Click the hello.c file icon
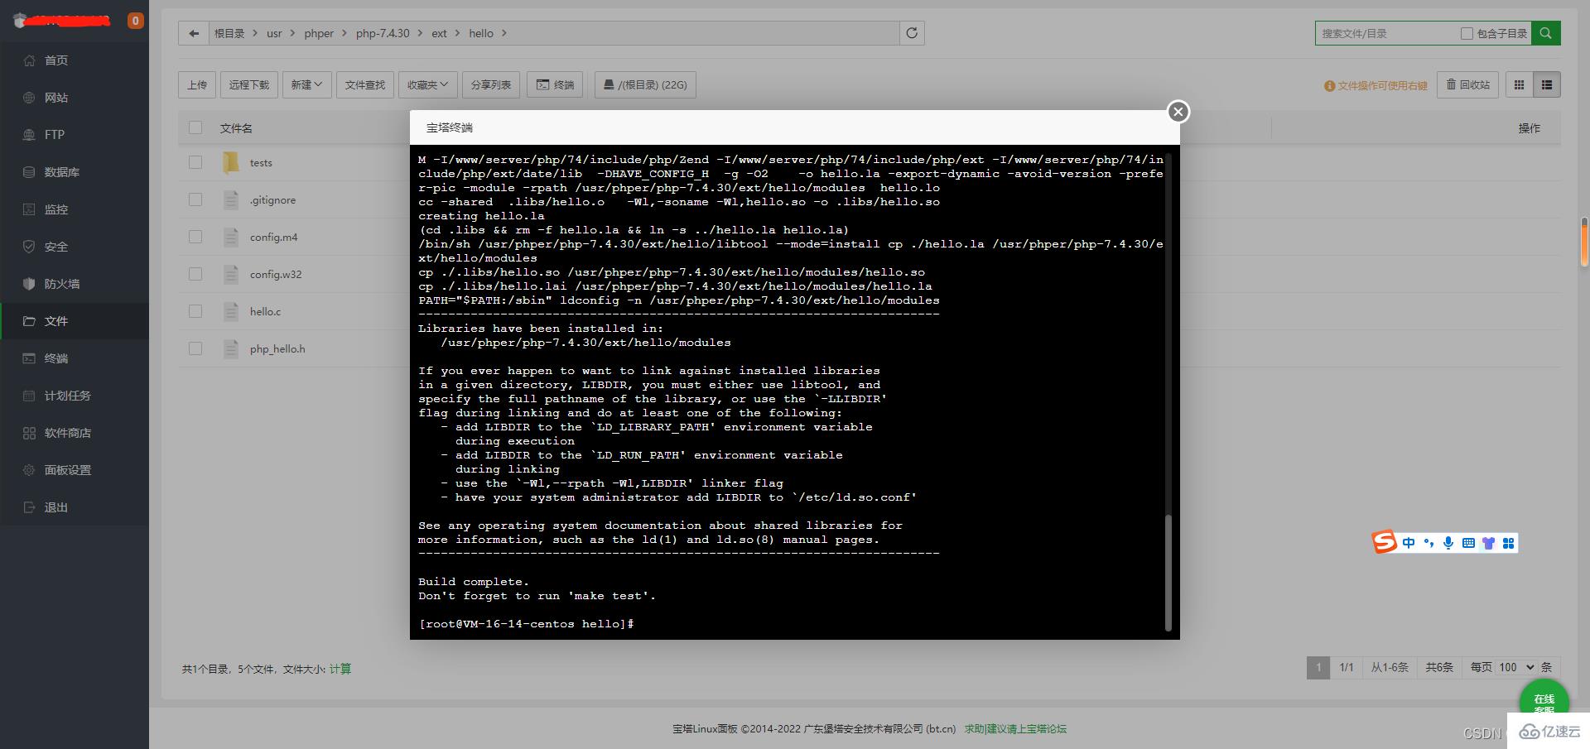This screenshot has width=1590, height=749. (231, 311)
